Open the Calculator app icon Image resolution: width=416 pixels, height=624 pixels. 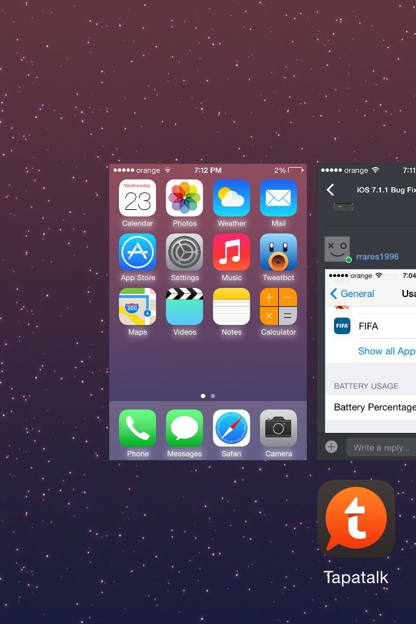pyautogui.click(x=278, y=306)
